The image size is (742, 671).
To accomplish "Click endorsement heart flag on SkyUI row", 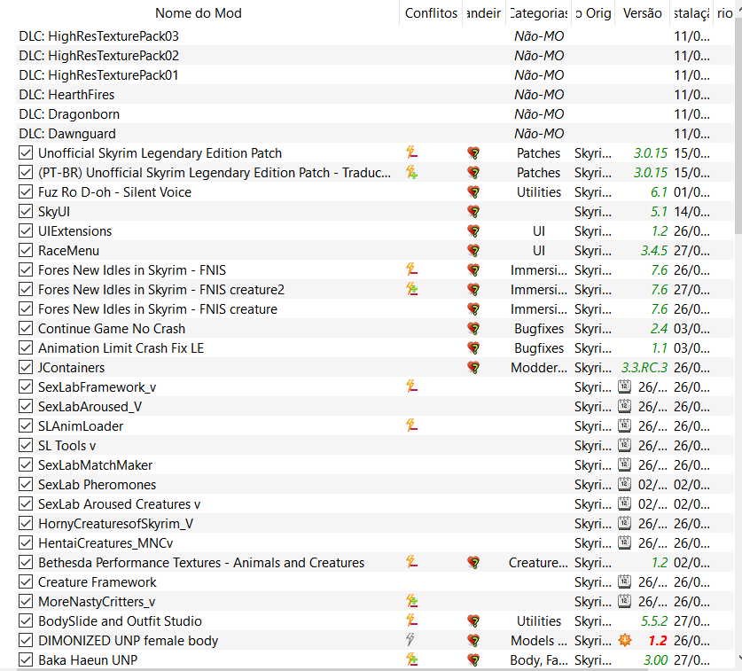I will pyautogui.click(x=473, y=212).
